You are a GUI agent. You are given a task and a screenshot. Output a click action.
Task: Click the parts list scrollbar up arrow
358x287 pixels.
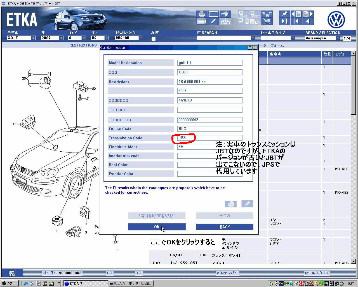[353, 54]
